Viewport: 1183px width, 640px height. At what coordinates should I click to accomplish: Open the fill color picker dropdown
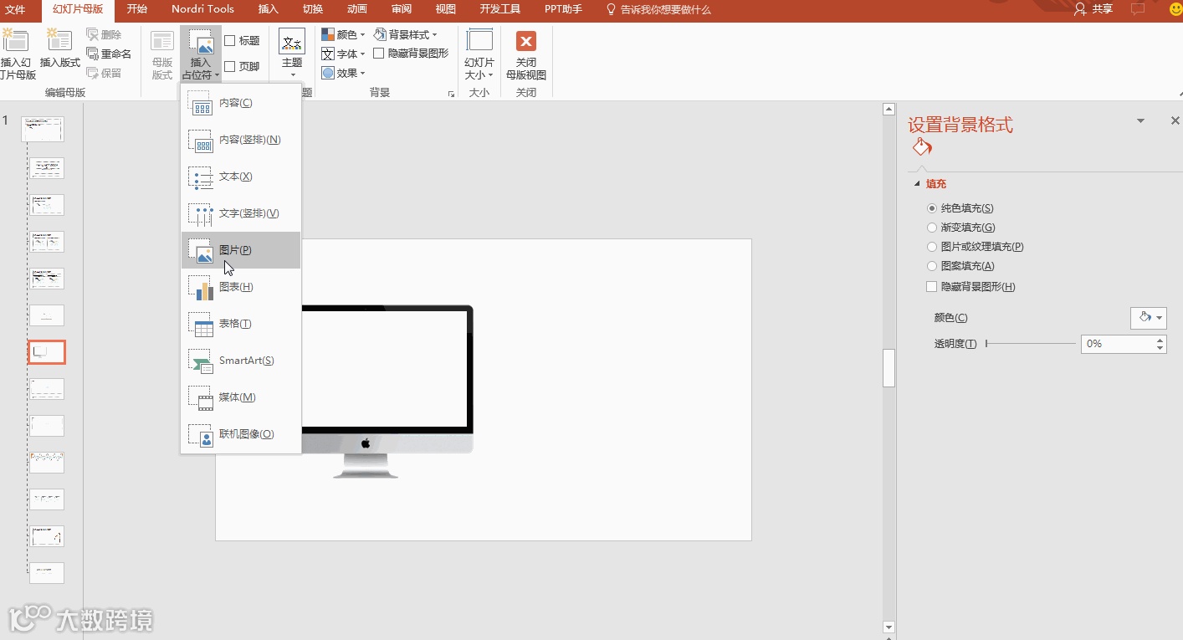tap(1148, 318)
